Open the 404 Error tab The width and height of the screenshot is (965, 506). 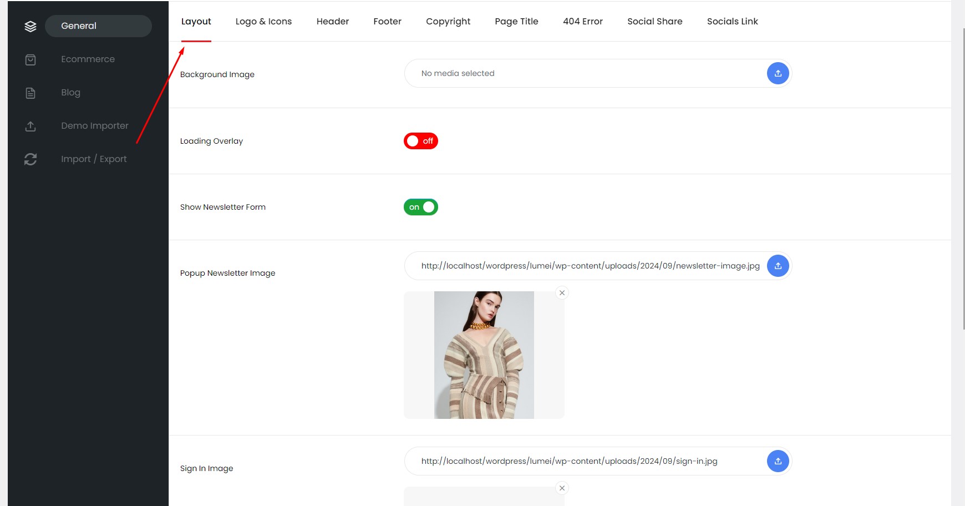tap(582, 22)
